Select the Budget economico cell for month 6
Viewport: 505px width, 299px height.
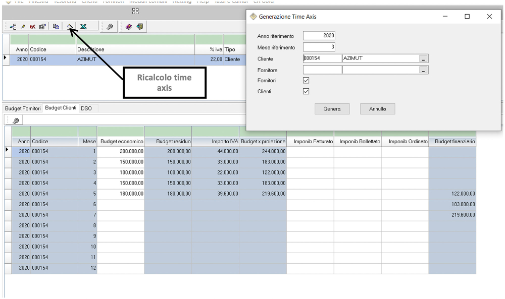[120, 204]
